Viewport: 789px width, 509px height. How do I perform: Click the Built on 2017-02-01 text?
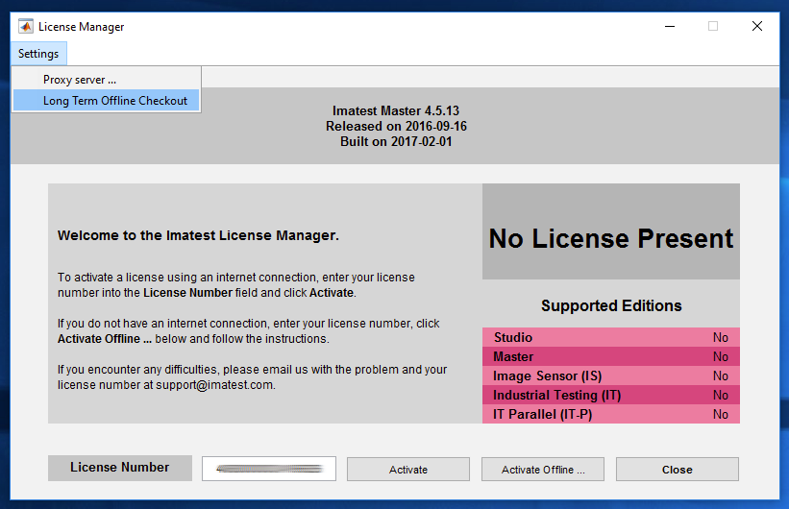(x=396, y=141)
